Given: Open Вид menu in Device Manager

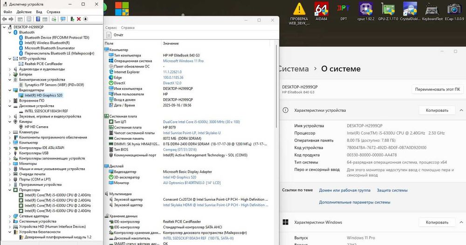Looking at the screenshot, I should tap(39, 12).
